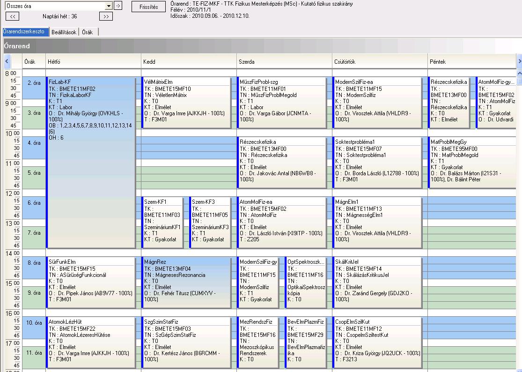
Task: Click the 10. óra row label
Action: [x=34, y=327]
